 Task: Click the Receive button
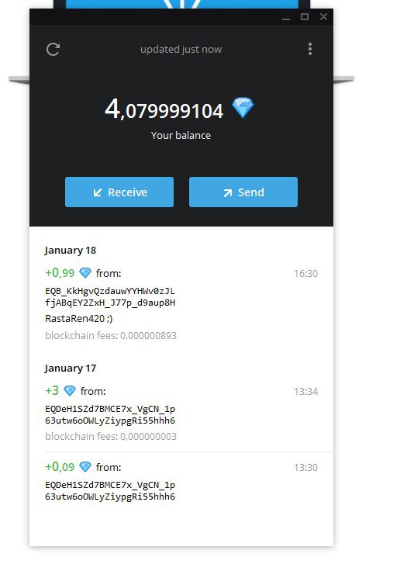(119, 192)
